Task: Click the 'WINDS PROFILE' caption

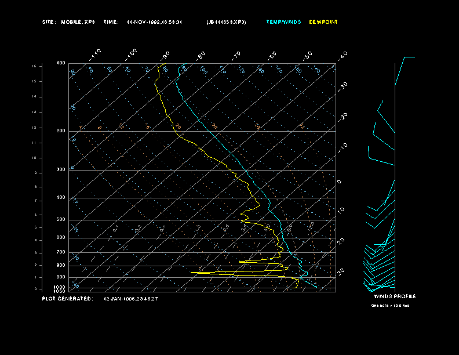Action: click(395, 296)
